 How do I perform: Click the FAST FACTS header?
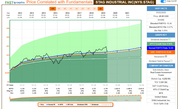(161, 9)
